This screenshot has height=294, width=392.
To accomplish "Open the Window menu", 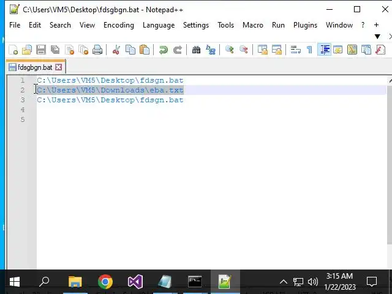I will pos(339,25).
